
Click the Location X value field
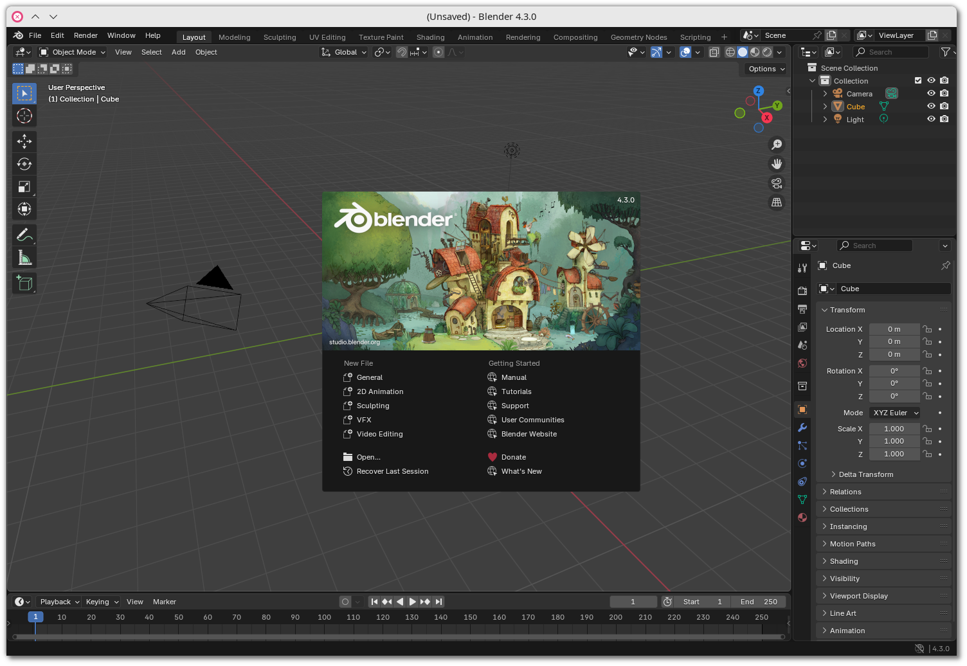894,329
